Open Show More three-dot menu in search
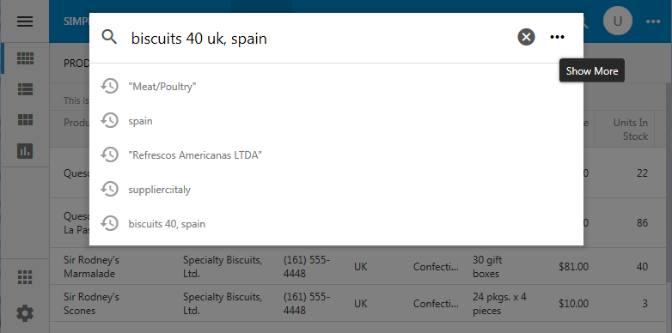Viewport: 672px width, 333px height. pyautogui.click(x=557, y=37)
